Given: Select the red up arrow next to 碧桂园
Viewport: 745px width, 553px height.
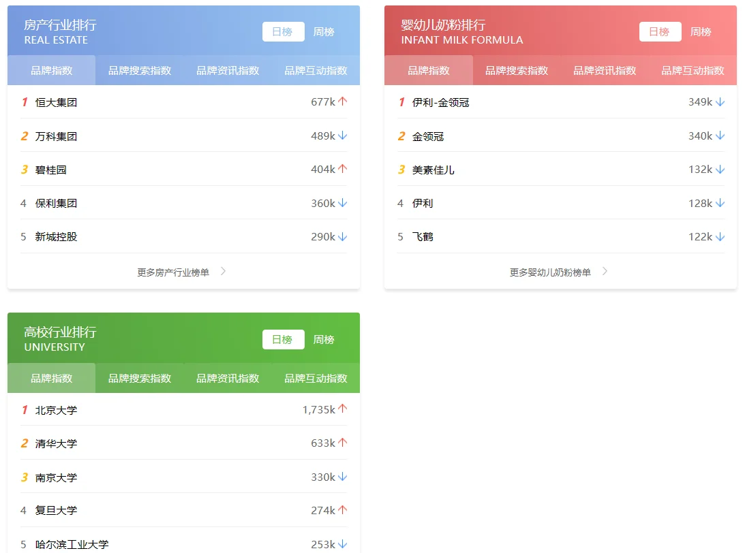Looking at the screenshot, I should pyautogui.click(x=343, y=169).
